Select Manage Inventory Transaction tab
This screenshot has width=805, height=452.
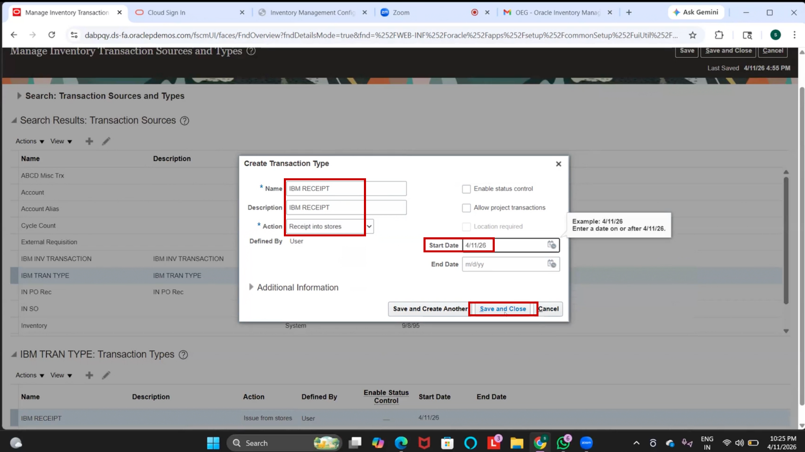point(67,13)
